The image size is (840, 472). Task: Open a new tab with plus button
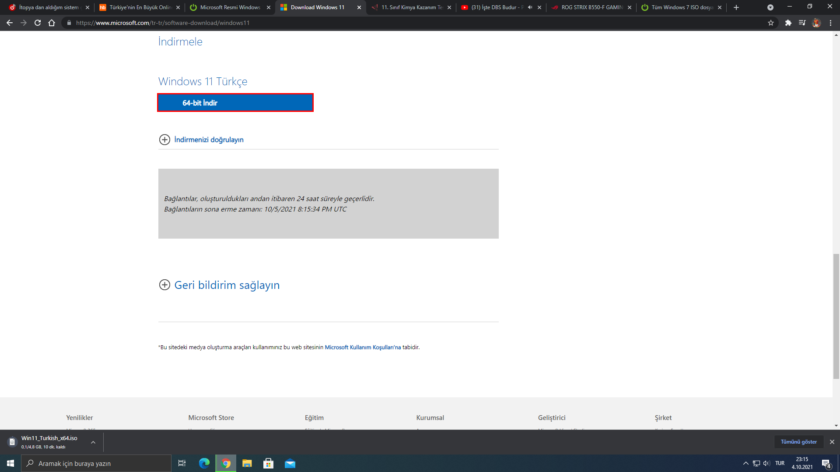(736, 7)
